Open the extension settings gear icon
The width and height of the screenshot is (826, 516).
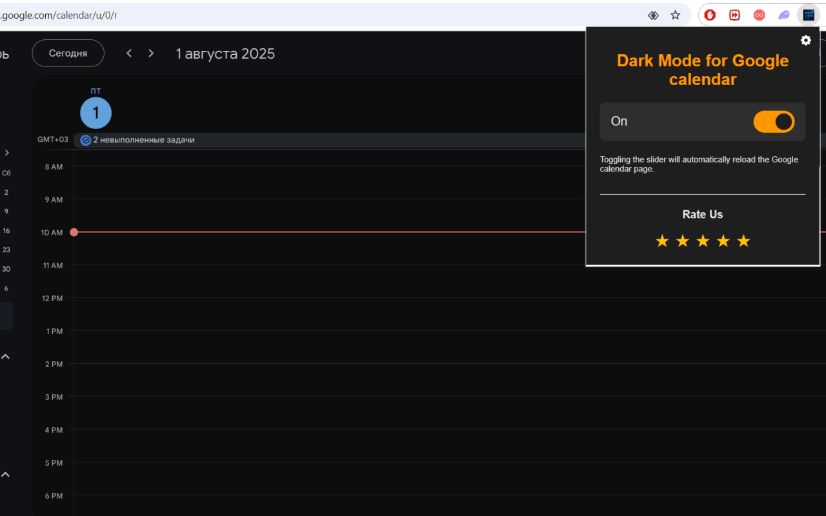pyautogui.click(x=806, y=41)
